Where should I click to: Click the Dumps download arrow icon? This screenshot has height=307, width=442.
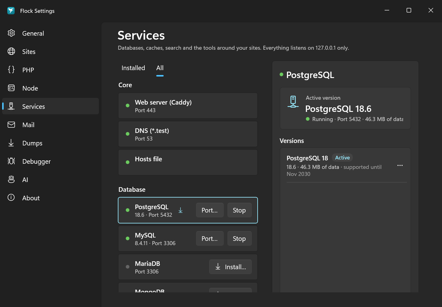[11, 143]
